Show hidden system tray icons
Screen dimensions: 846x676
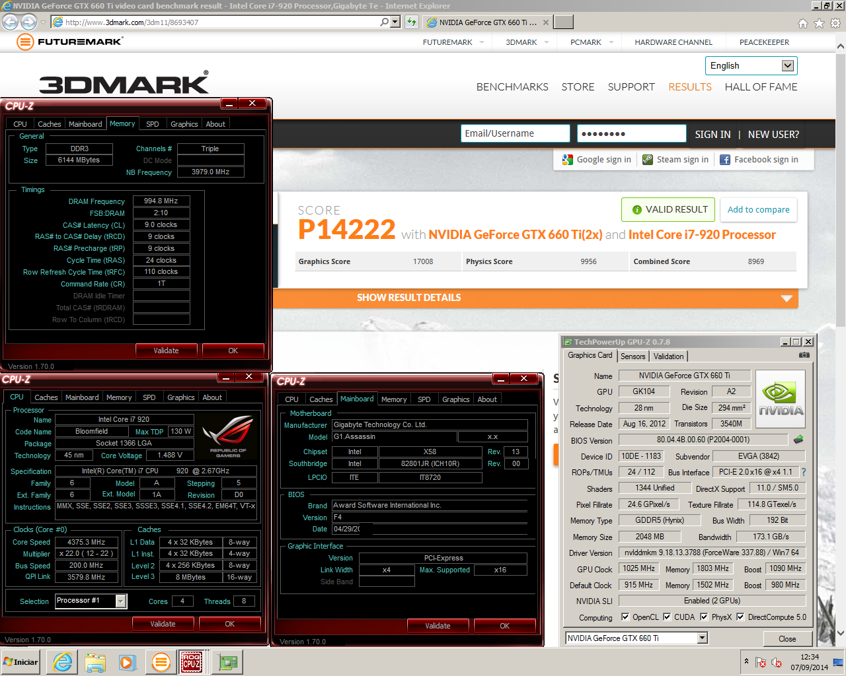pos(746,661)
